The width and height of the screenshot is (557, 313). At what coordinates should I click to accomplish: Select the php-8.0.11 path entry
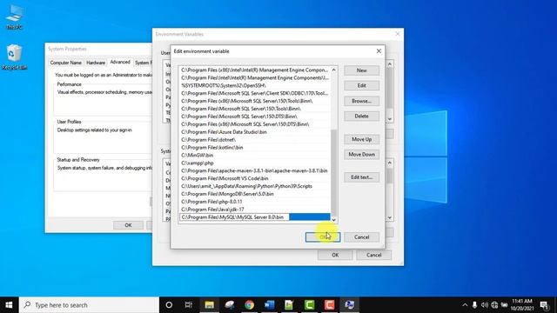[x=255, y=202]
